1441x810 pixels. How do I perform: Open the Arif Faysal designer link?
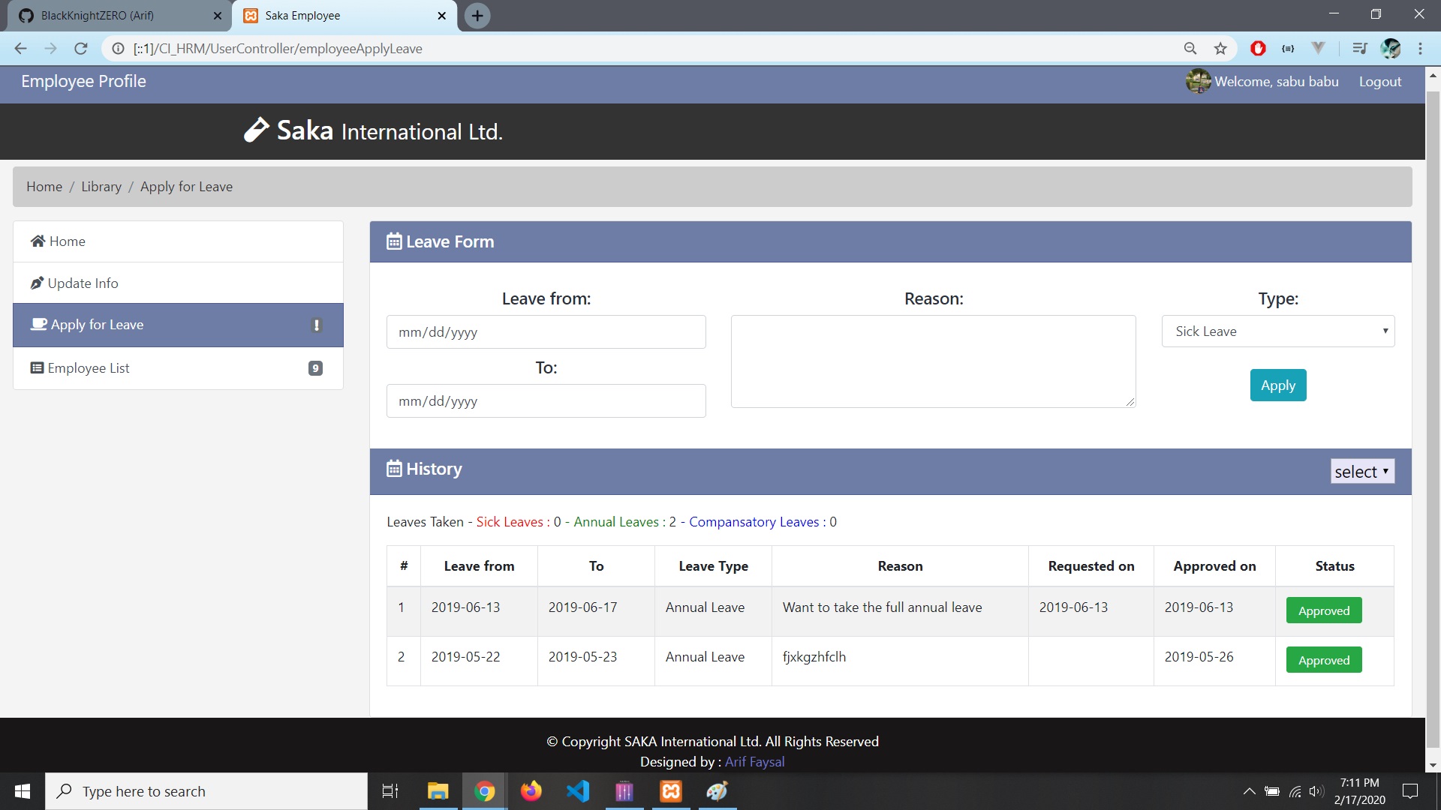pos(754,761)
